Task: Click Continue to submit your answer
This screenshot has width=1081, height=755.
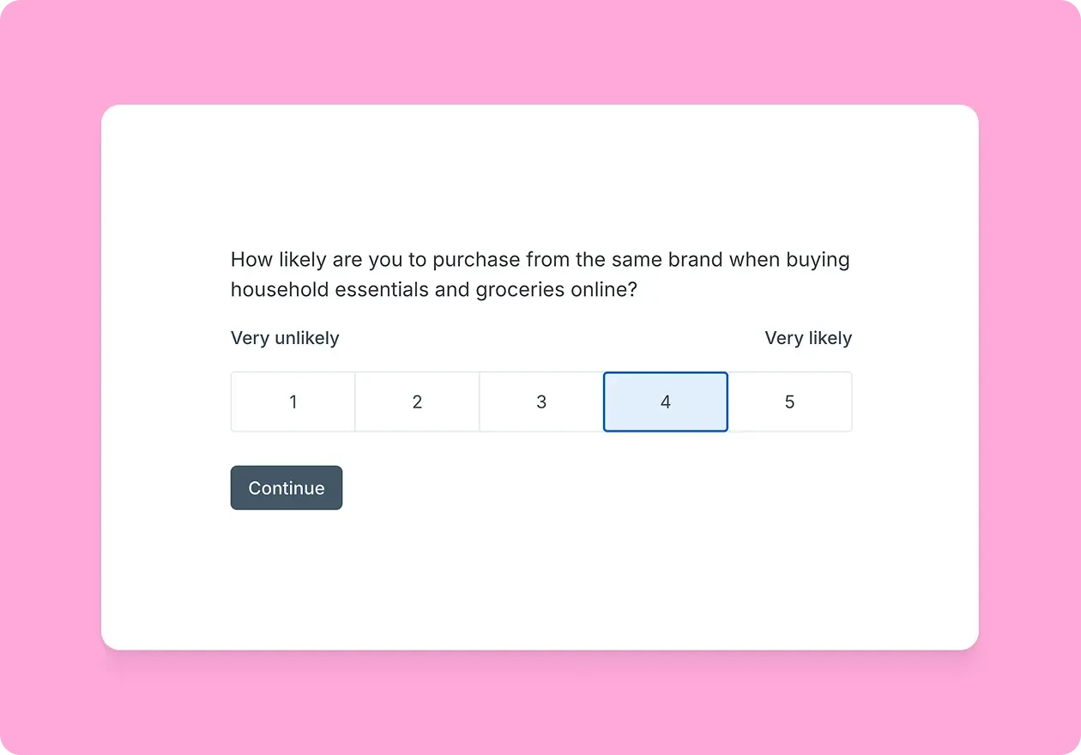Action: pyautogui.click(x=287, y=487)
